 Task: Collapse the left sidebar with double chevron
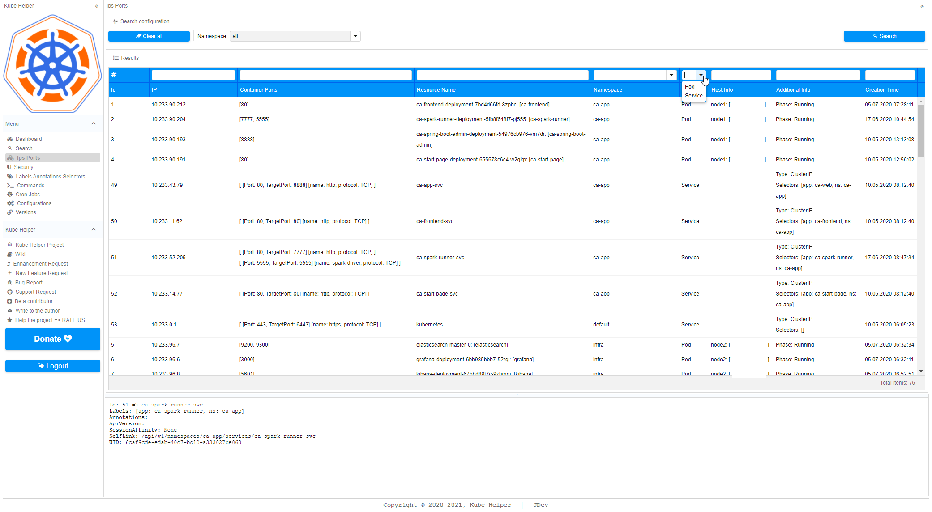point(97,6)
